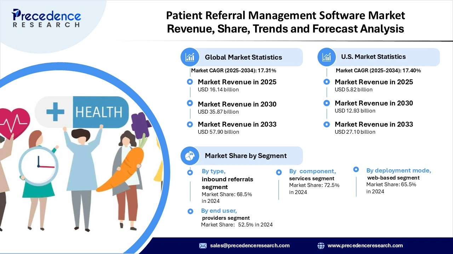453x254 pixels.
Task: Click the email envelope icon in the footer
Action: [203, 246]
